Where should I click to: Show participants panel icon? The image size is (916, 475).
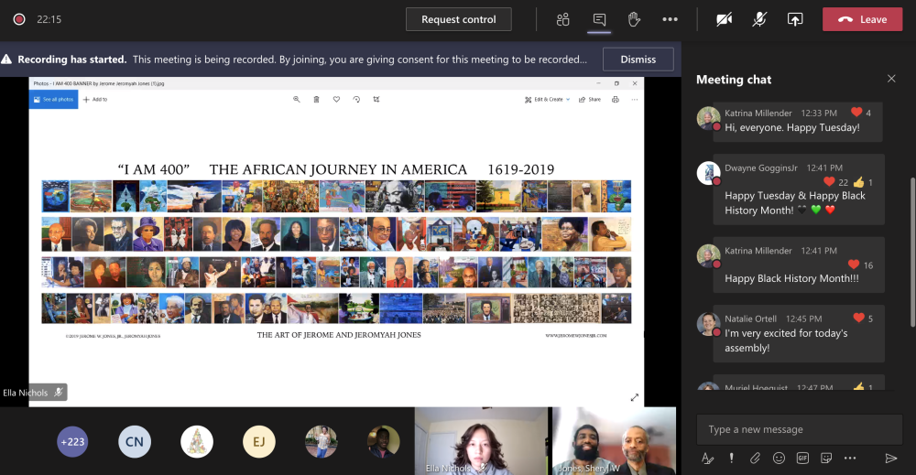pyautogui.click(x=562, y=19)
